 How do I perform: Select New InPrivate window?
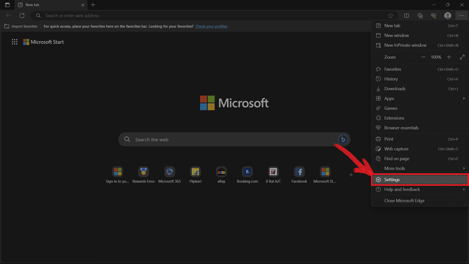click(420, 45)
